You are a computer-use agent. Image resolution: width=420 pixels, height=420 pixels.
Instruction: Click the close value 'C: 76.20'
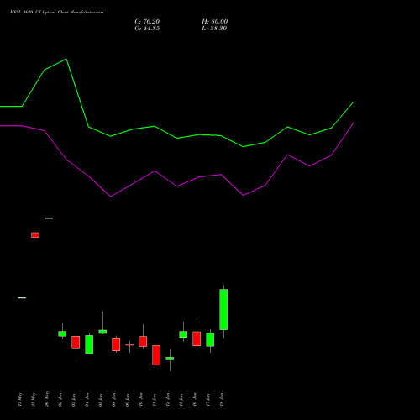(147, 22)
